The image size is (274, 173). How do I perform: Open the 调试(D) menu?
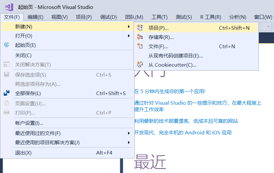click(x=108, y=17)
